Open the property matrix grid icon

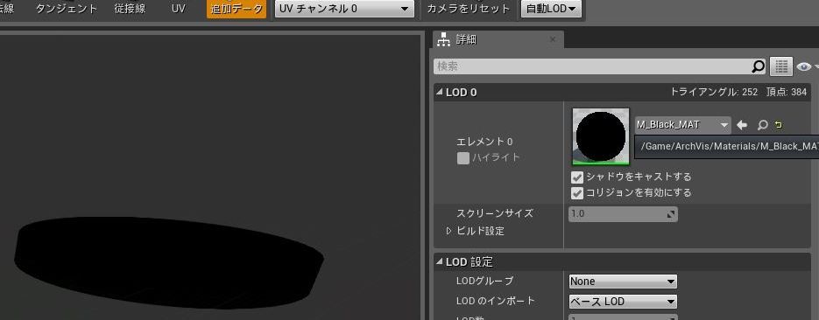pos(780,66)
